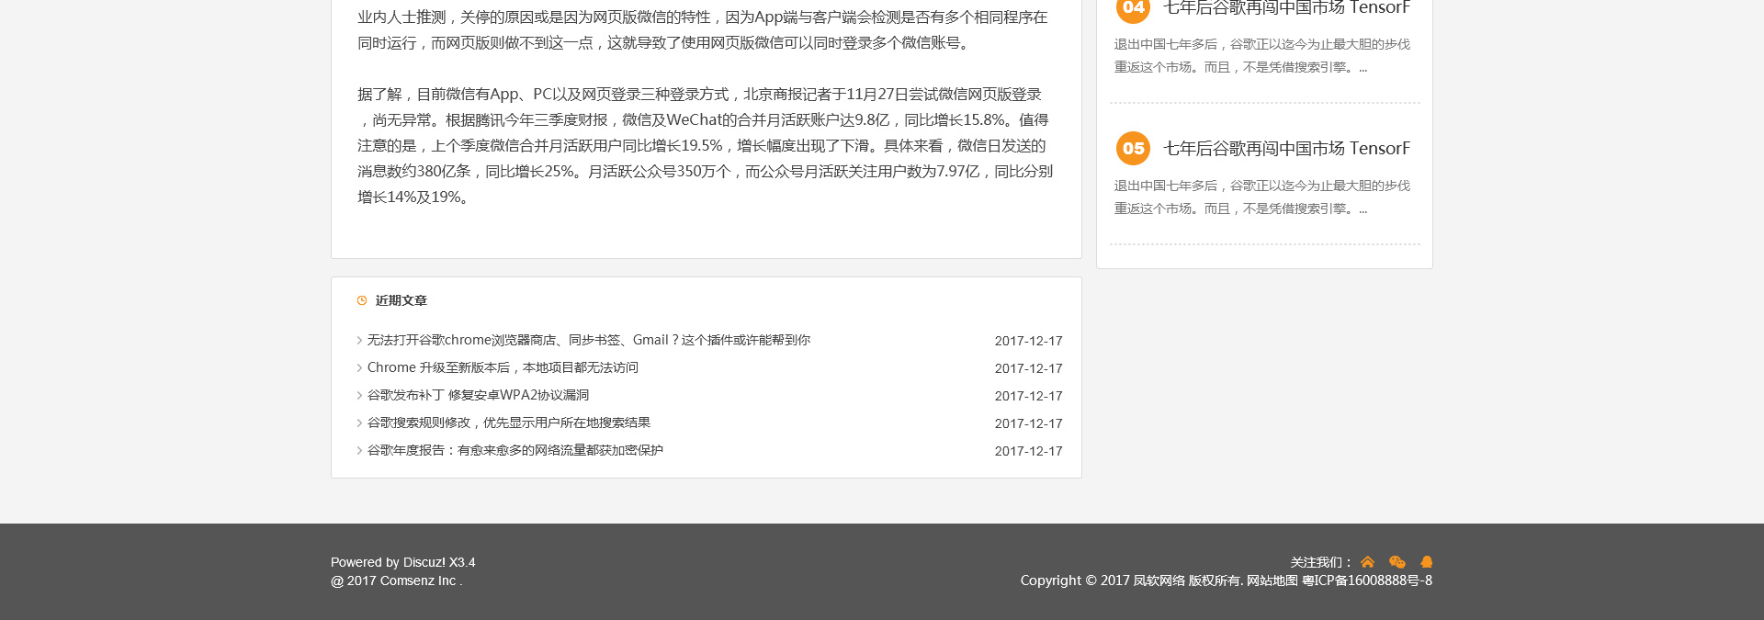Click the QQ penguin icon in footer
Viewport: 1764px width, 620px height.
point(1426,562)
